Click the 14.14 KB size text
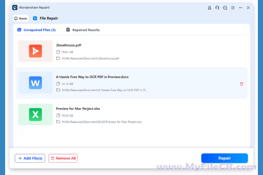Viewport: 263px width, 175px height. [x=67, y=84]
